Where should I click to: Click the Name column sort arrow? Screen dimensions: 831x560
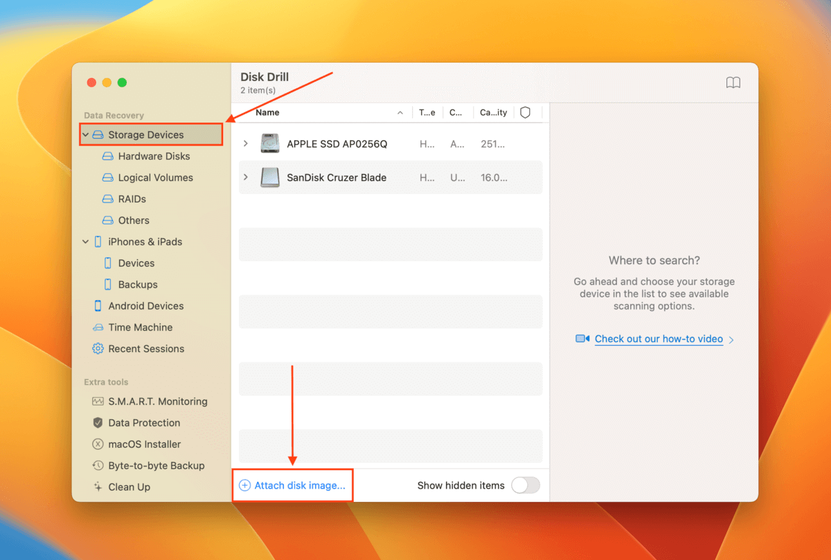(x=400, y=113)
